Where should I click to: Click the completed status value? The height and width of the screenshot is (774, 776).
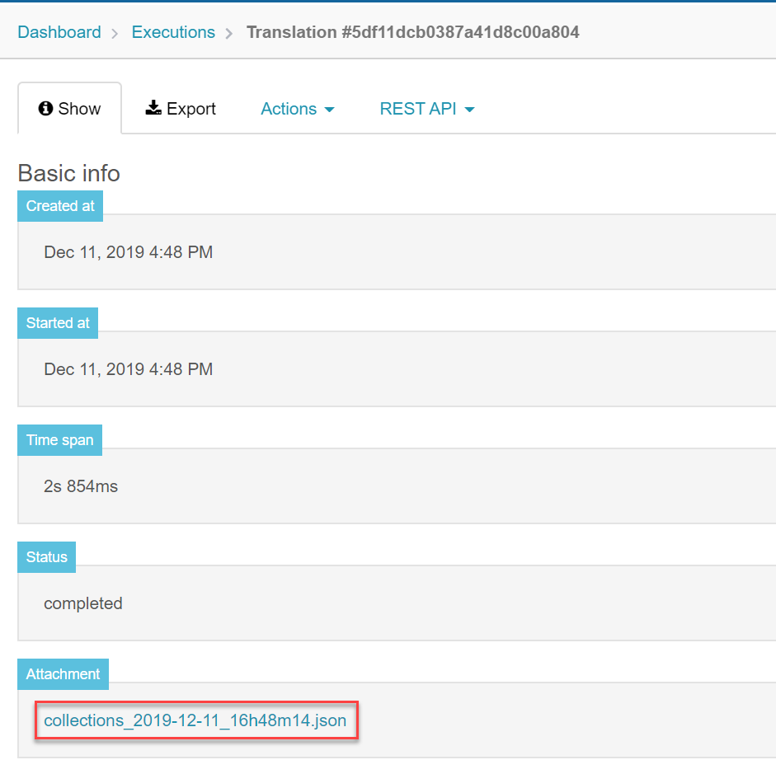pyautogui.click(x=83, y=603)
